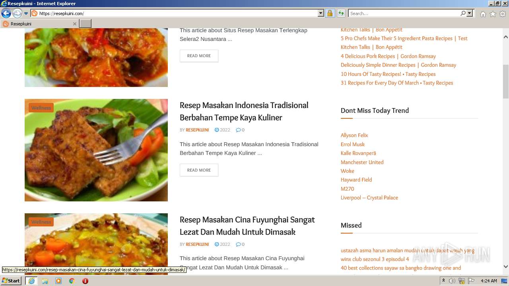Click the M270 trend link

[x=347, y=189]
